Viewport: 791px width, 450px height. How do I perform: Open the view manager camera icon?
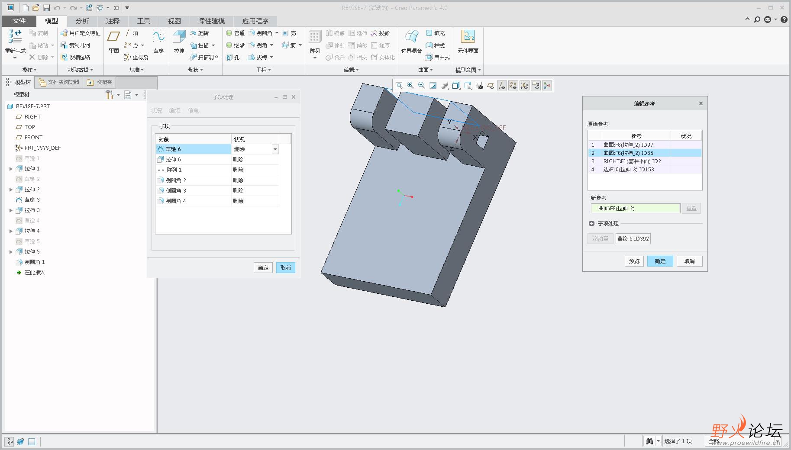(x=479, y=86)
